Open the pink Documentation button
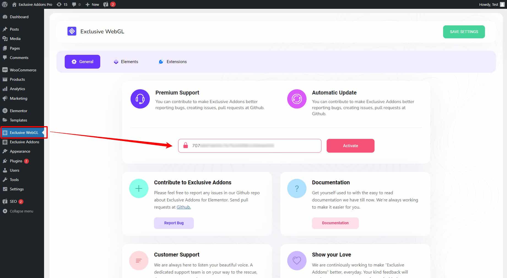This screenshot has width=507, height=278. pyautogui.click(x=335, y=223)
